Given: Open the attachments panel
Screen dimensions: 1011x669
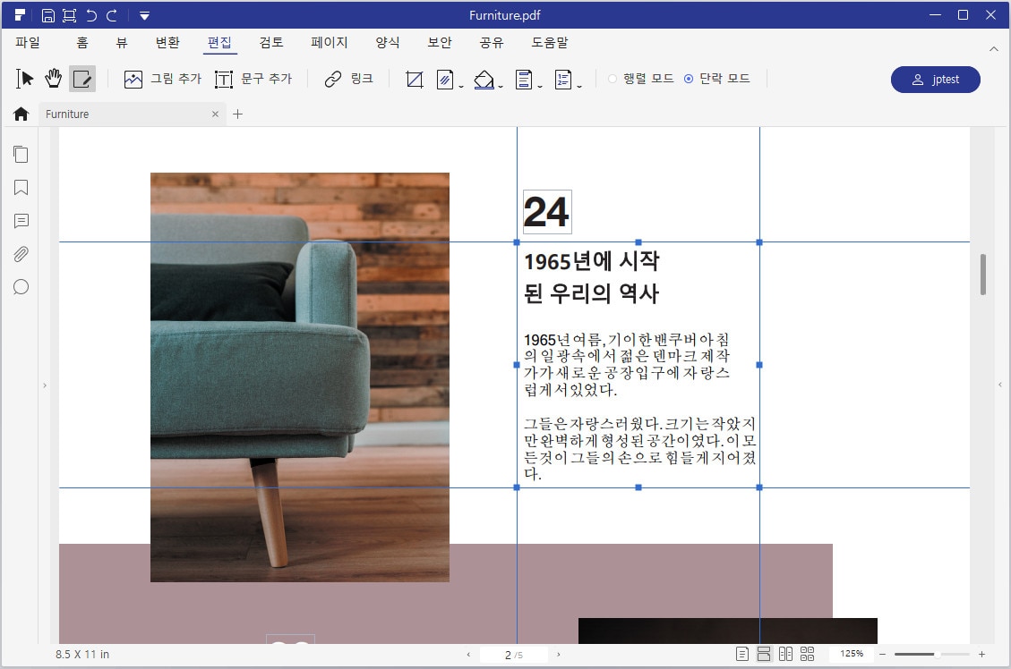Looking at the screenshot, I should [21, 254].
